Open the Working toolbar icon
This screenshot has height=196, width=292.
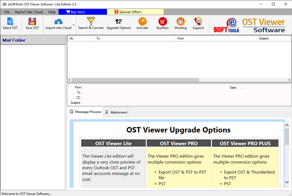tap(180, 21)
